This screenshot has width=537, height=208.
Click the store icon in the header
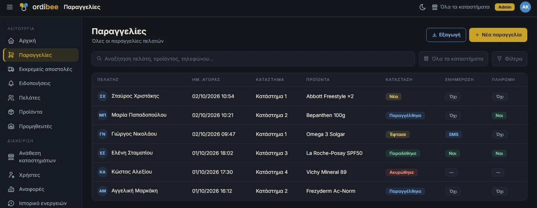[x=435, y=7]
